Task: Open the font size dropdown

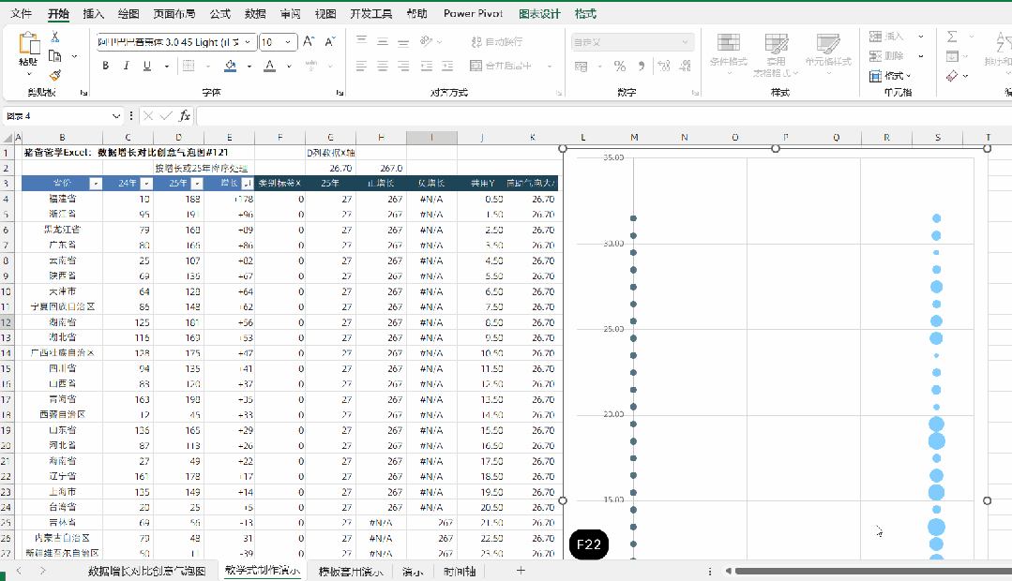Action: pyautogui.click(x=288, y=42)
